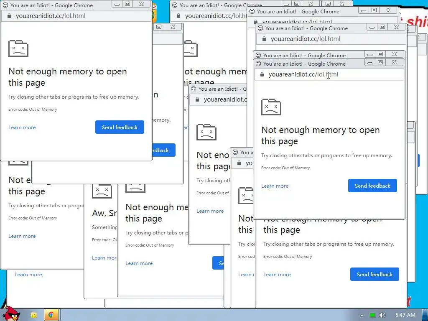Screen dimensions: 428x321
Task: Click the padlock icon in the frontmost window with the cursor
Action: (262, 74)
